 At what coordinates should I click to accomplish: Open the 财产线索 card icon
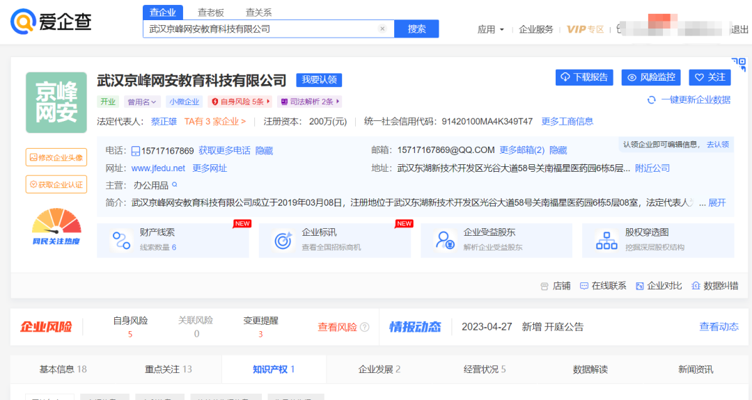121,241
